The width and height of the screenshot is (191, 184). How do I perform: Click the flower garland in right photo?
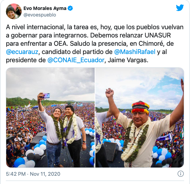click(135, 140)
